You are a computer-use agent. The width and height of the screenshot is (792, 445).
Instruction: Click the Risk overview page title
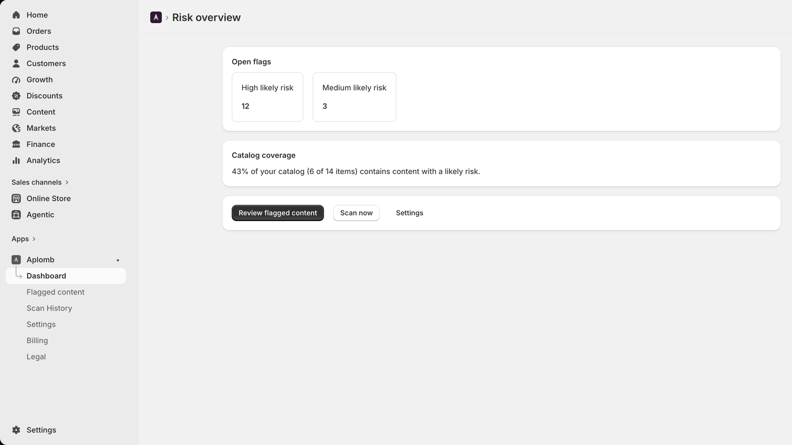tap(206, 17)
